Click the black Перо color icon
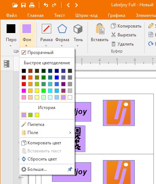This screenshot has height=184, width=156. point(11,29)
